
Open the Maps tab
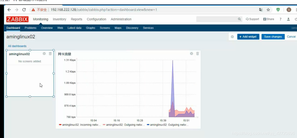[118, 28]
